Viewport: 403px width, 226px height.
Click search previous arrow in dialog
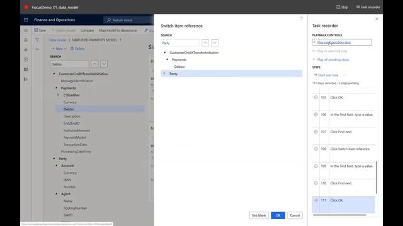pos(205,43)
